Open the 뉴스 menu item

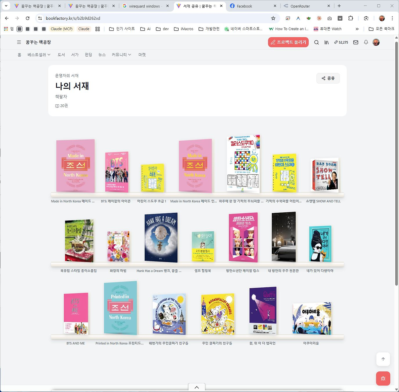click(102, 55)
